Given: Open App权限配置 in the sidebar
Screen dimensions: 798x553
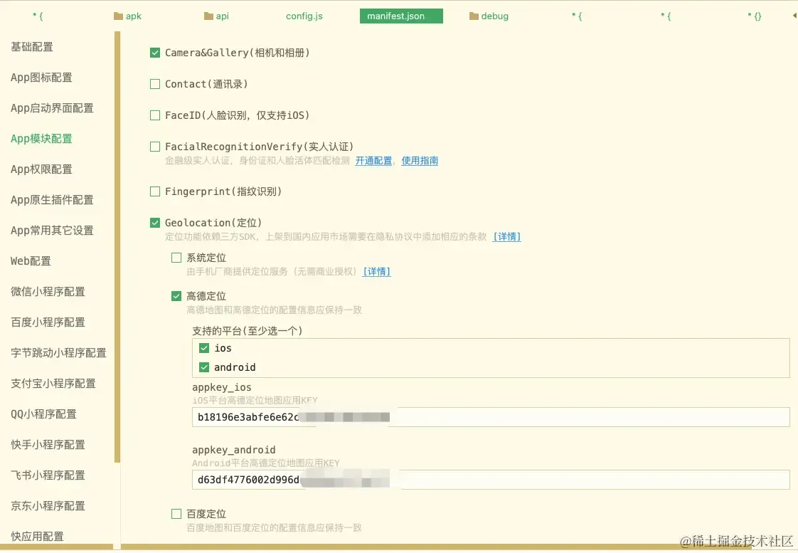Looking at the screenshot, I should click(x=42, y=169).
